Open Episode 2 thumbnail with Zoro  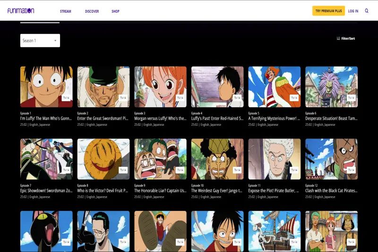[x=103, y=87]
